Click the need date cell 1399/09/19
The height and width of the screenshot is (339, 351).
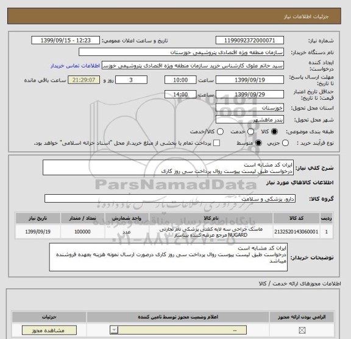click(x=38, y=232)
